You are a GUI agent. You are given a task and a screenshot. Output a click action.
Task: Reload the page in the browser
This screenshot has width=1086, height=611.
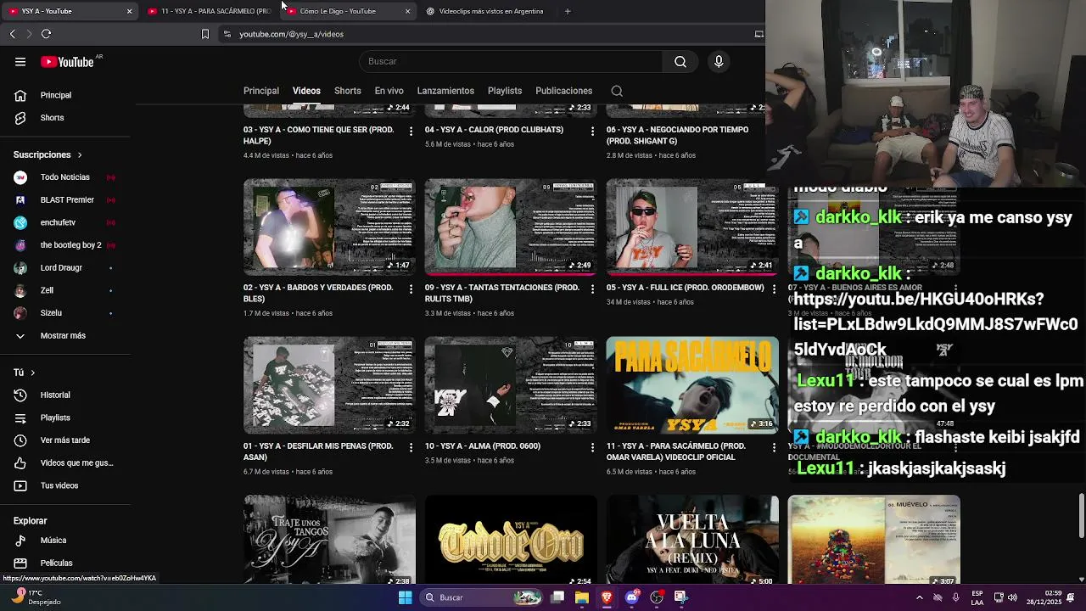click(46, 34)
